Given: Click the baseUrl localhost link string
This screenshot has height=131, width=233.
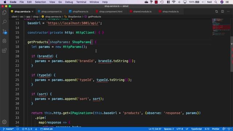Looking at the screenshot, I should pos(73,23).
